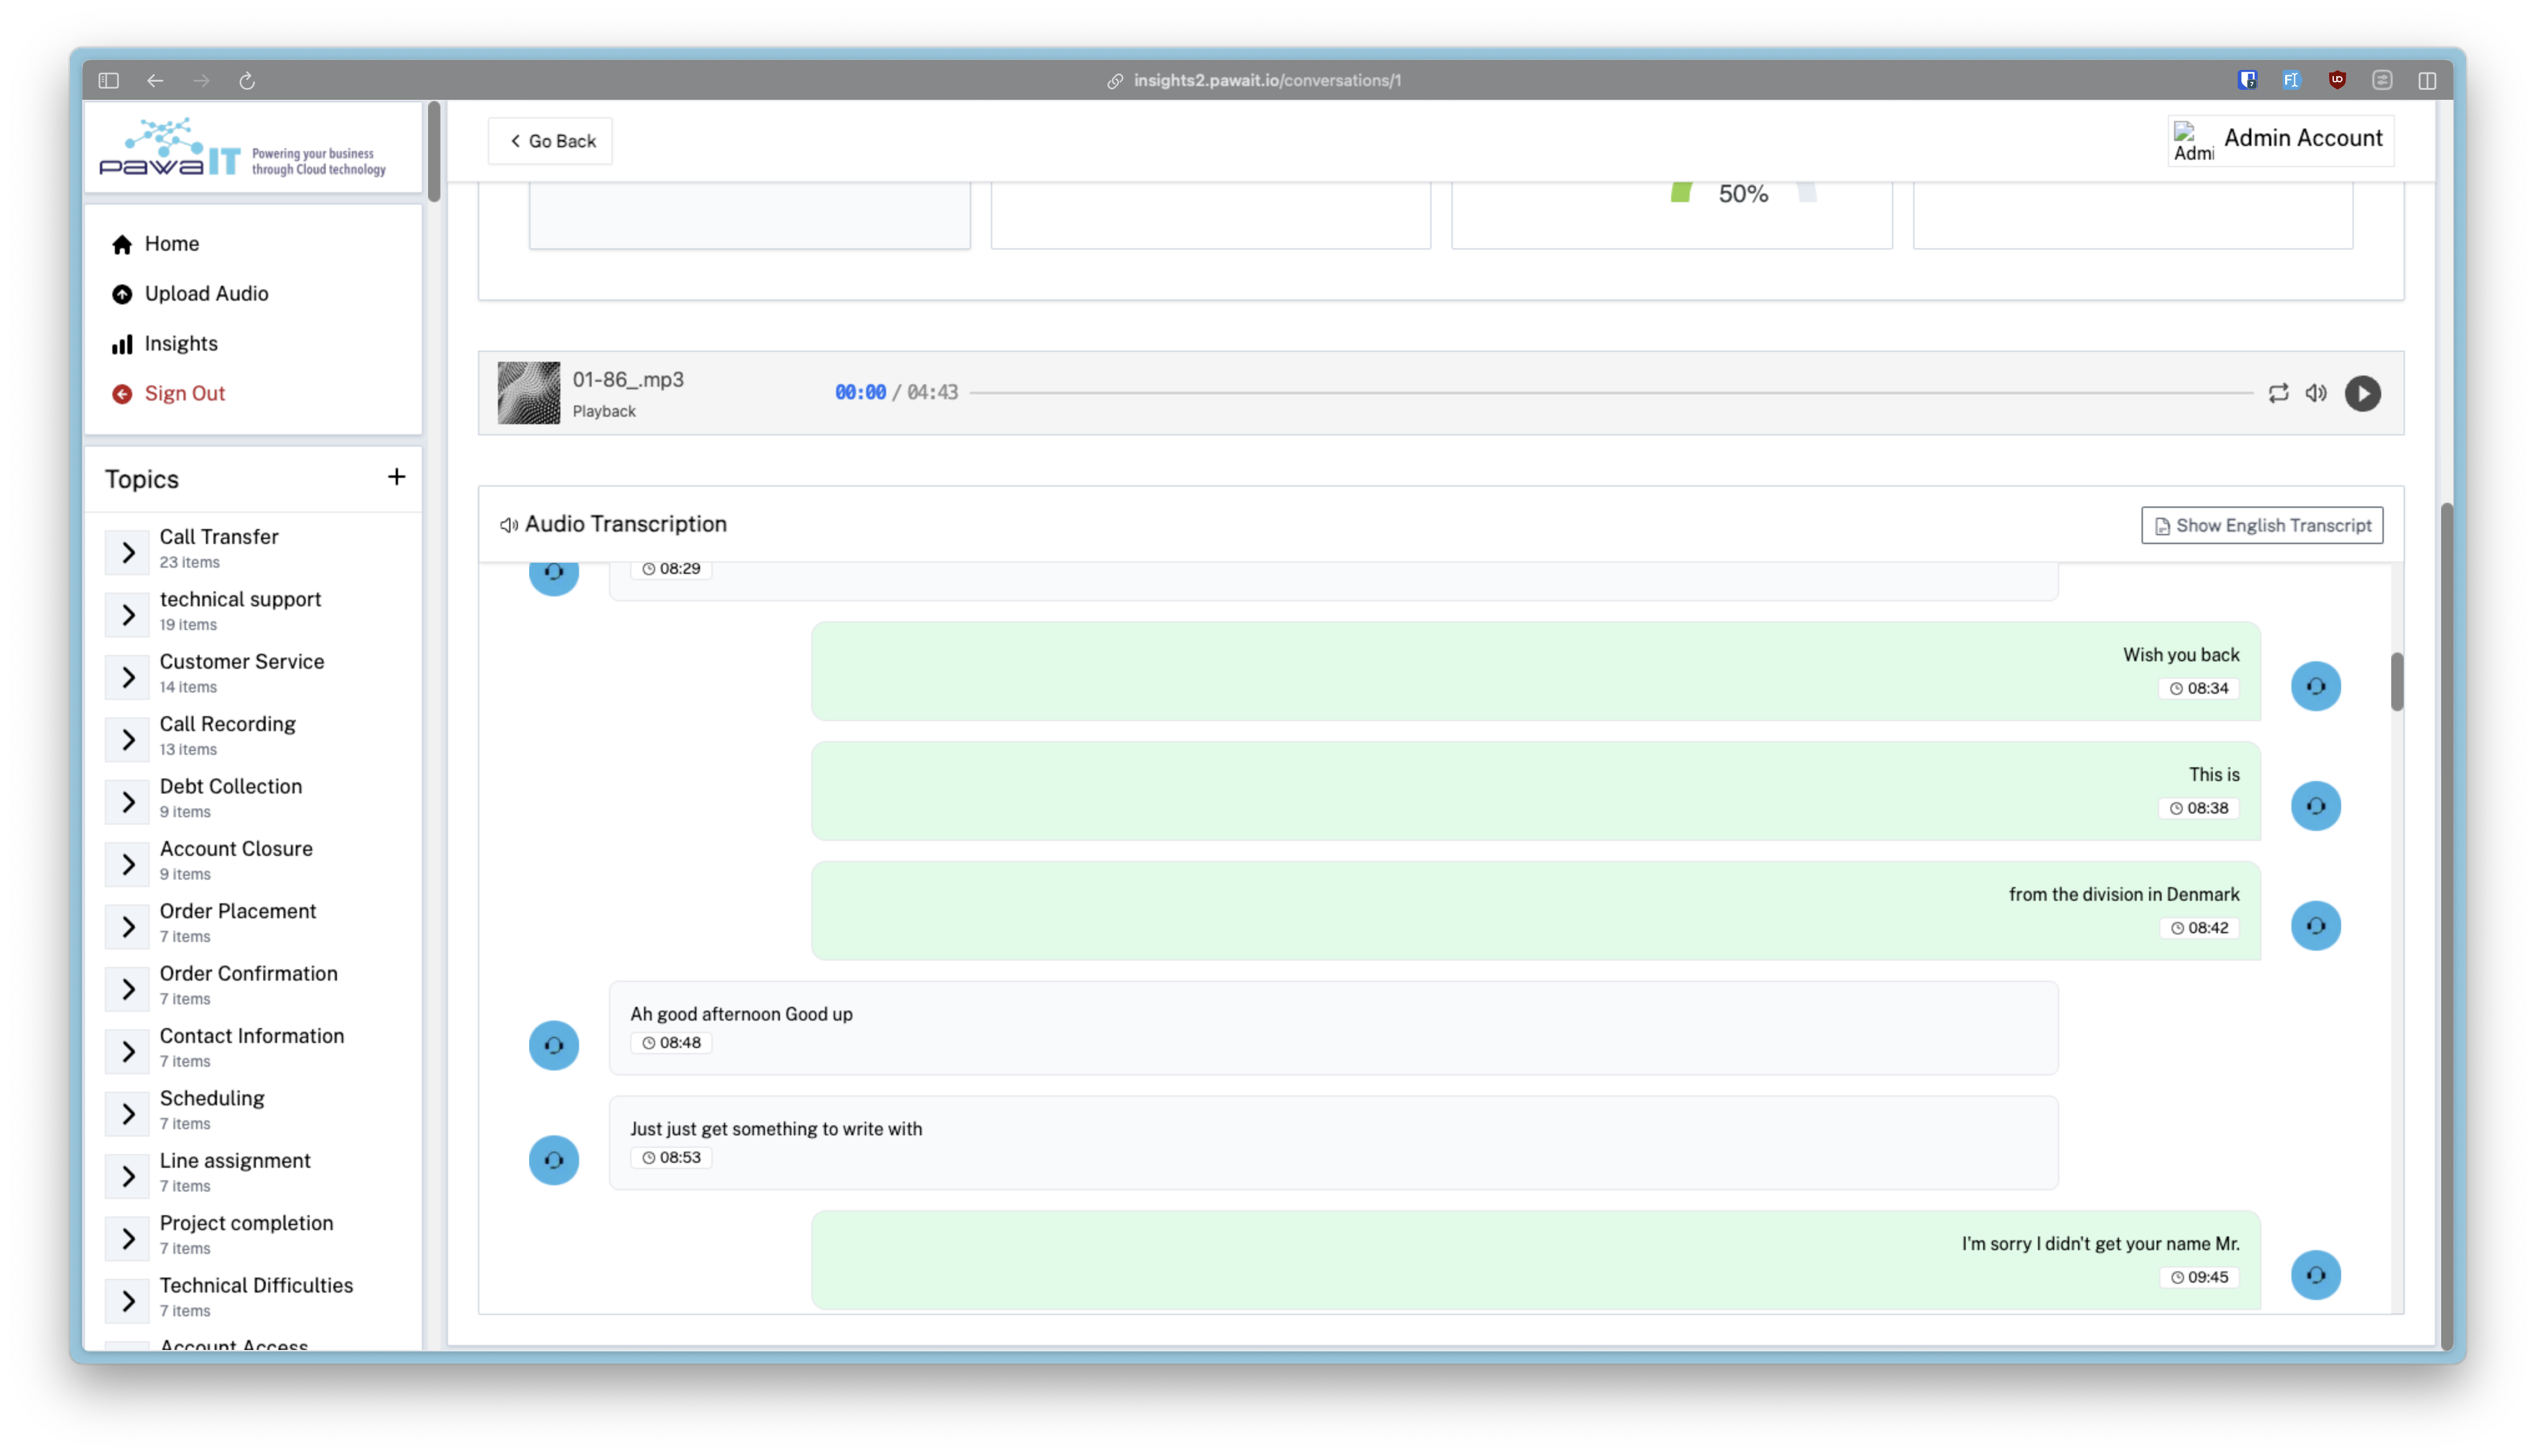This screenshot has width=2536, height=1456.
Task: Add a new topic with plus icon
Action: [x=396, y=477]
